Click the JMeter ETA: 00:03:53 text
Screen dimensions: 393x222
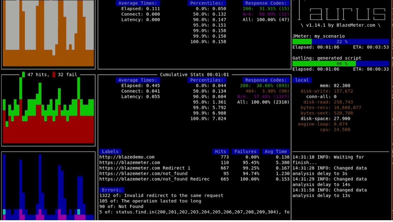(x=371, y=47)
